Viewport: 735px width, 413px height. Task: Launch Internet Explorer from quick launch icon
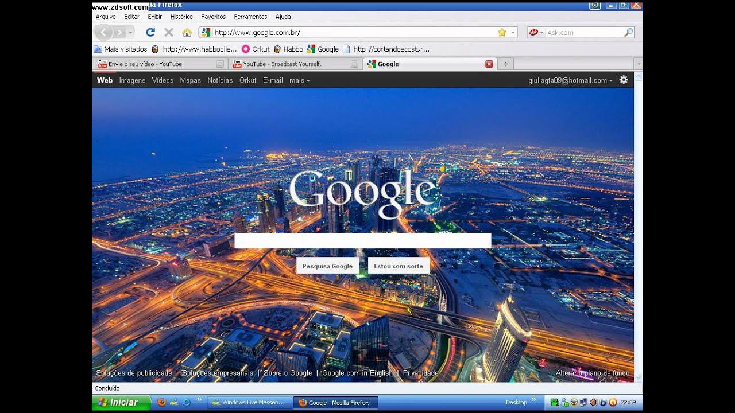point(187,402)
